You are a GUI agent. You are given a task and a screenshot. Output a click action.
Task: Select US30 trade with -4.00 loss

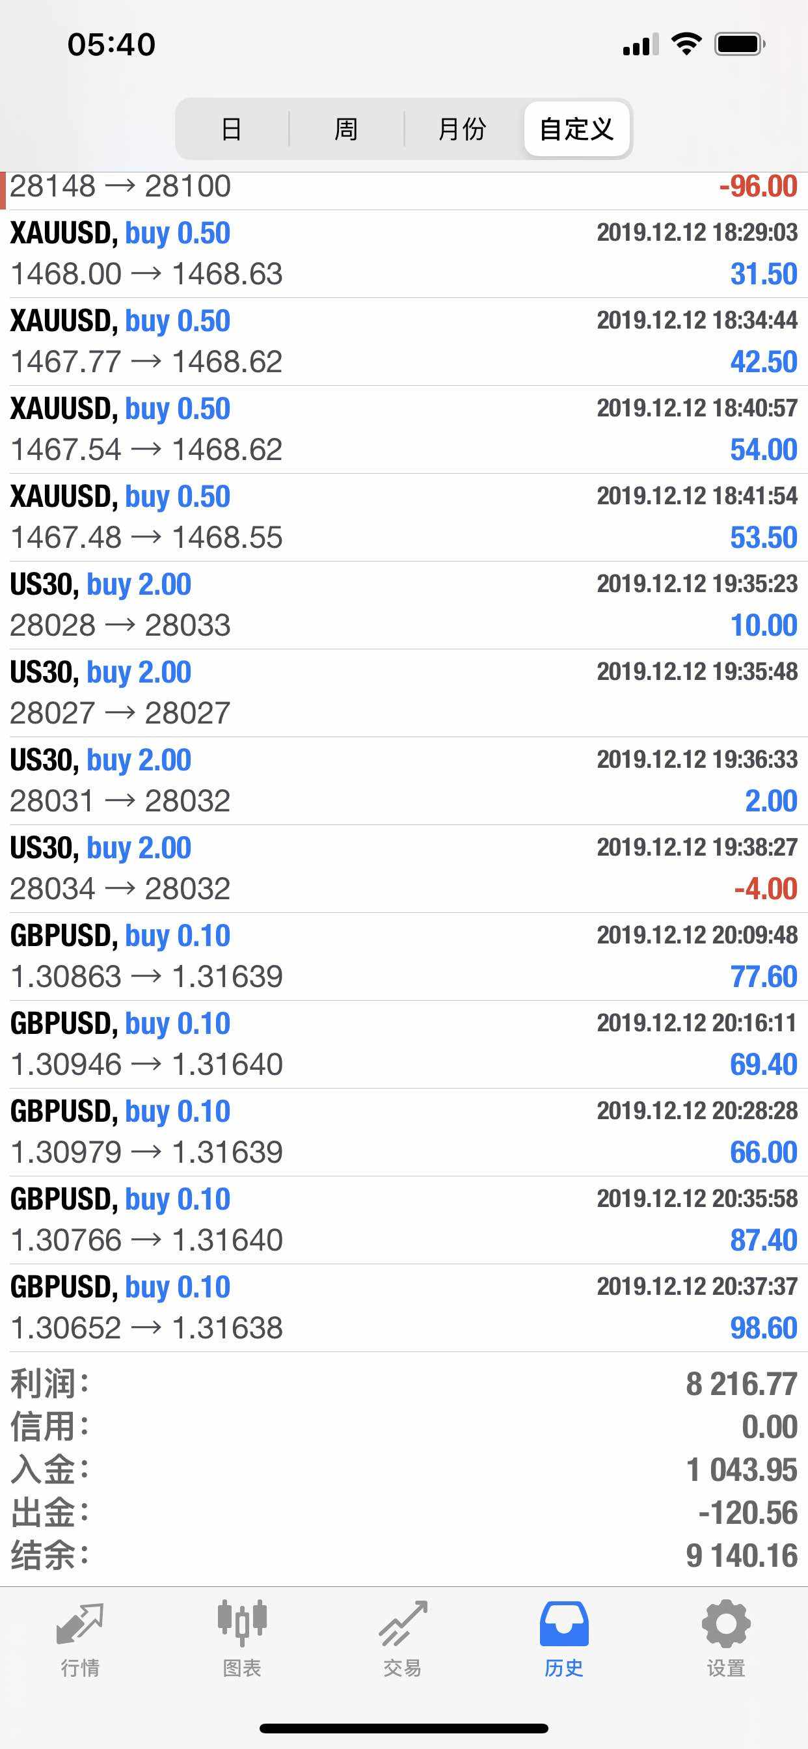(x=404, y=869)
